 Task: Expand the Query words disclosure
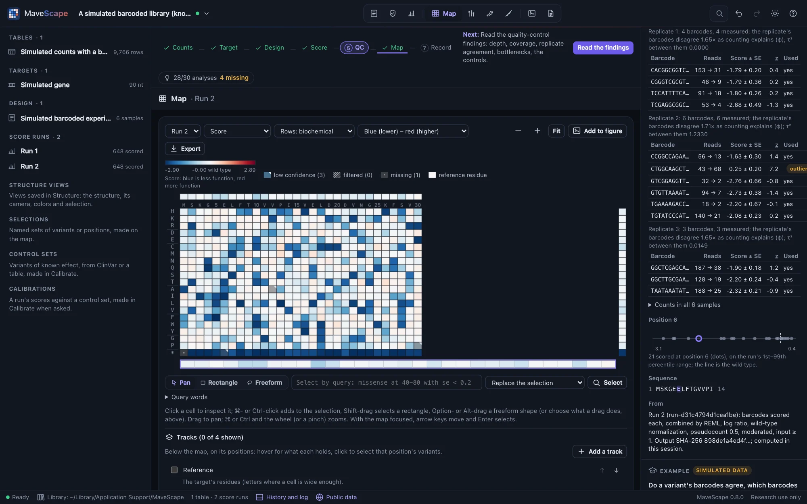(x=186, y=397)
